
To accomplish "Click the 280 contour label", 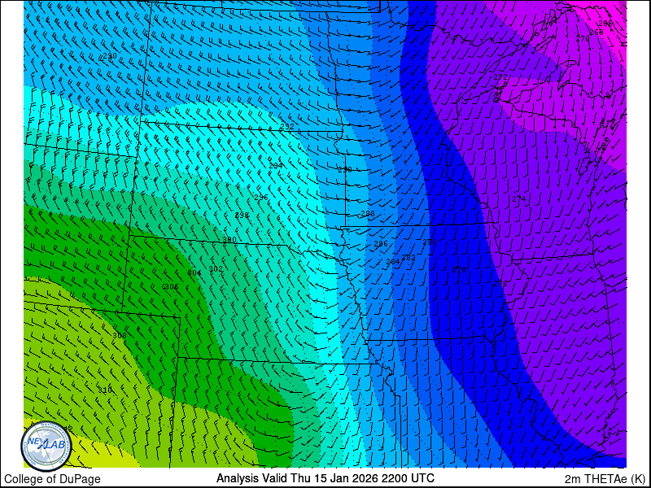I will coord(430,242).
